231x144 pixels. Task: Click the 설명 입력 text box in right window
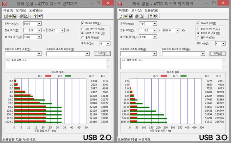[173, 64]
